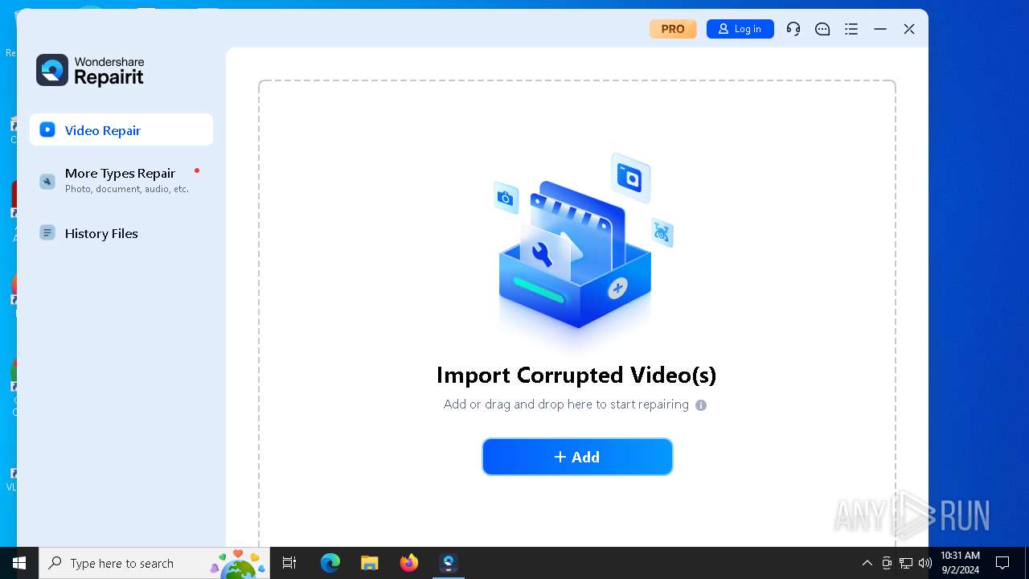
Task: Launch Firefox from the taskbar
Action: 409,563
